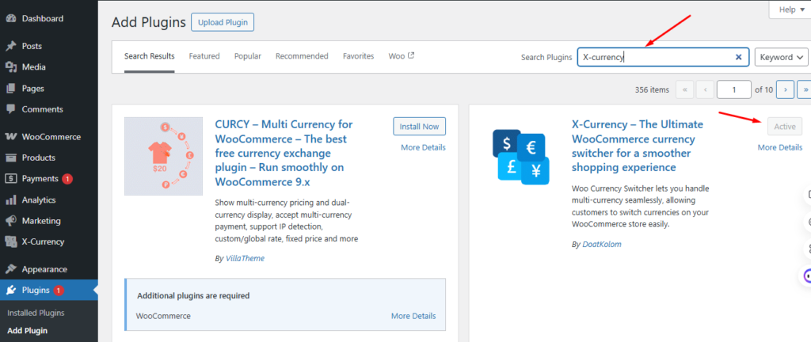Switch to the Featured tab
Screen dimensions: 811x342
point(204,56)
